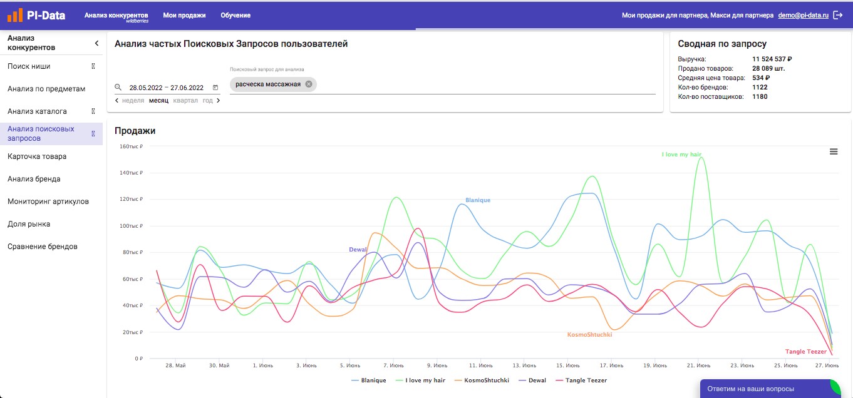The image size is (853, 398).
Task: Click the average price value 534 ₽
Action: click(x=761, y=78)
